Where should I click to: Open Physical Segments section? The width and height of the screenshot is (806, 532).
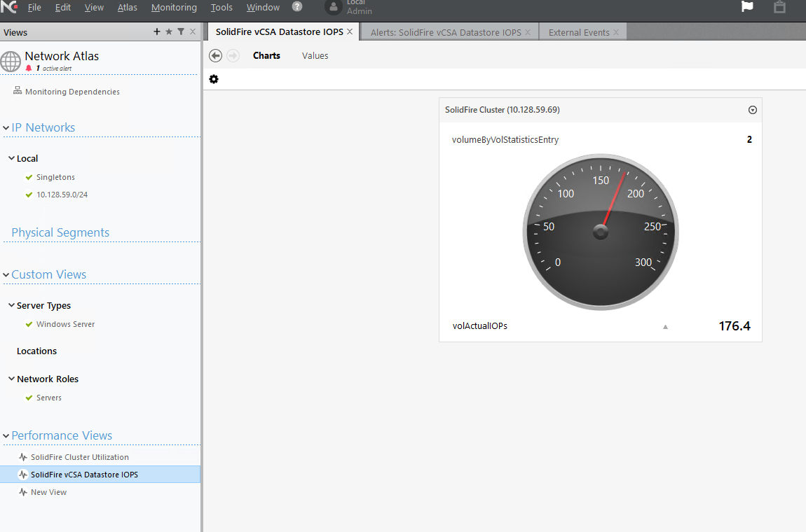60,232
